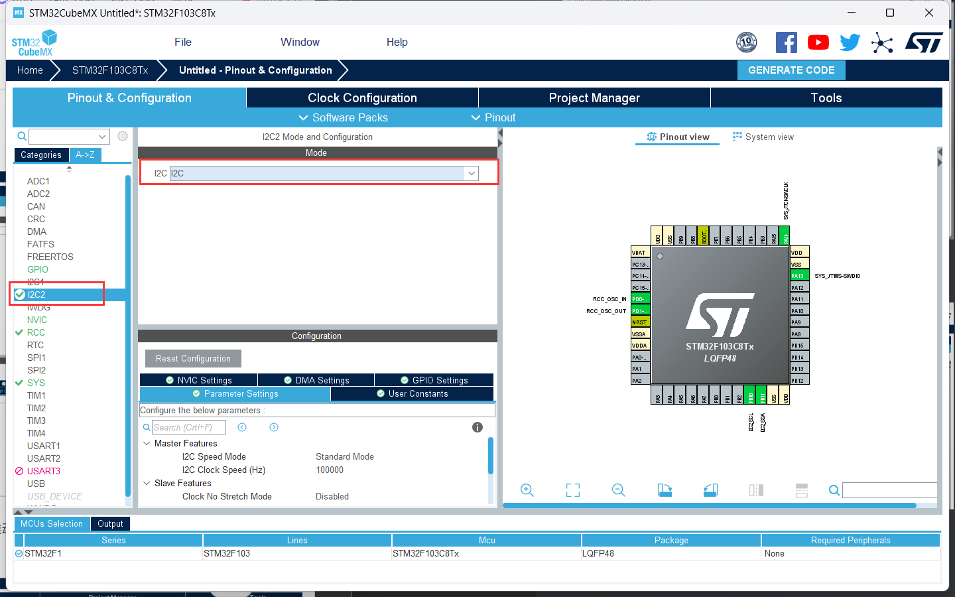The width and height of the screenshot is (955, 597).
Task: Open the DMA Settings tab
Action: [x=316, y=380]
